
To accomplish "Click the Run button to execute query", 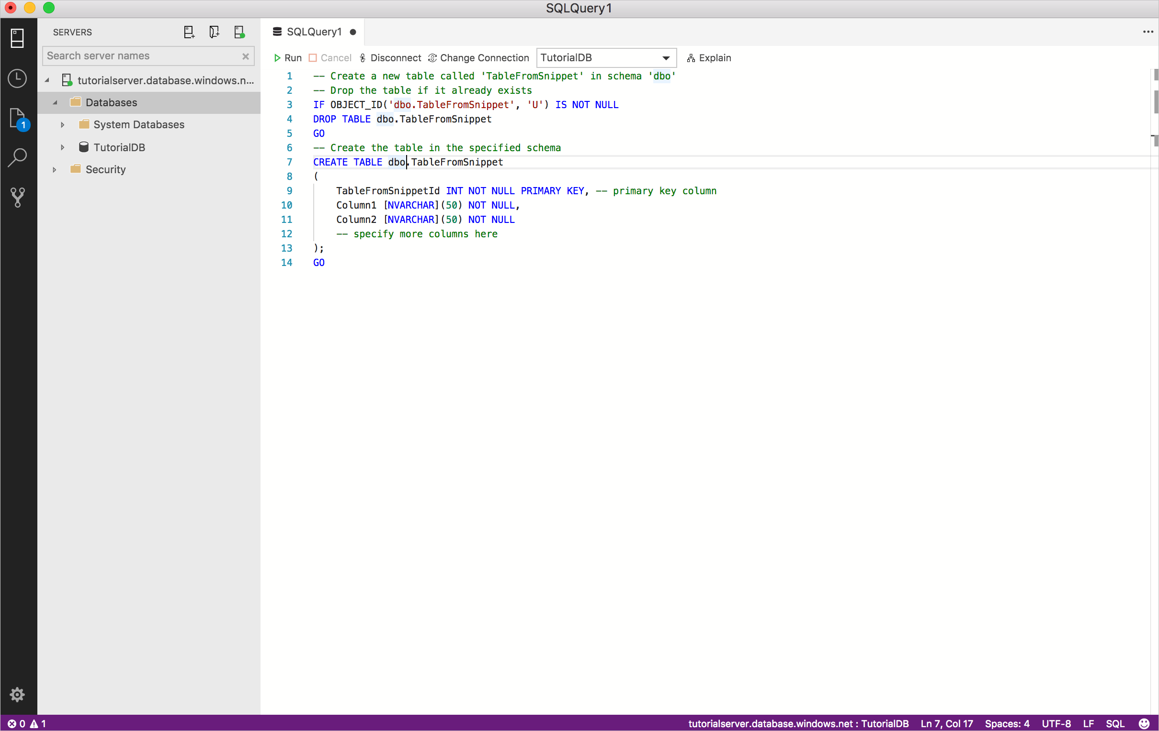I will point(288,57).
